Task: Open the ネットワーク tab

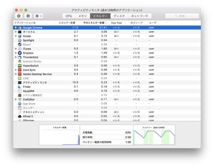Action: pyautogui.click(x=140, y=16)
